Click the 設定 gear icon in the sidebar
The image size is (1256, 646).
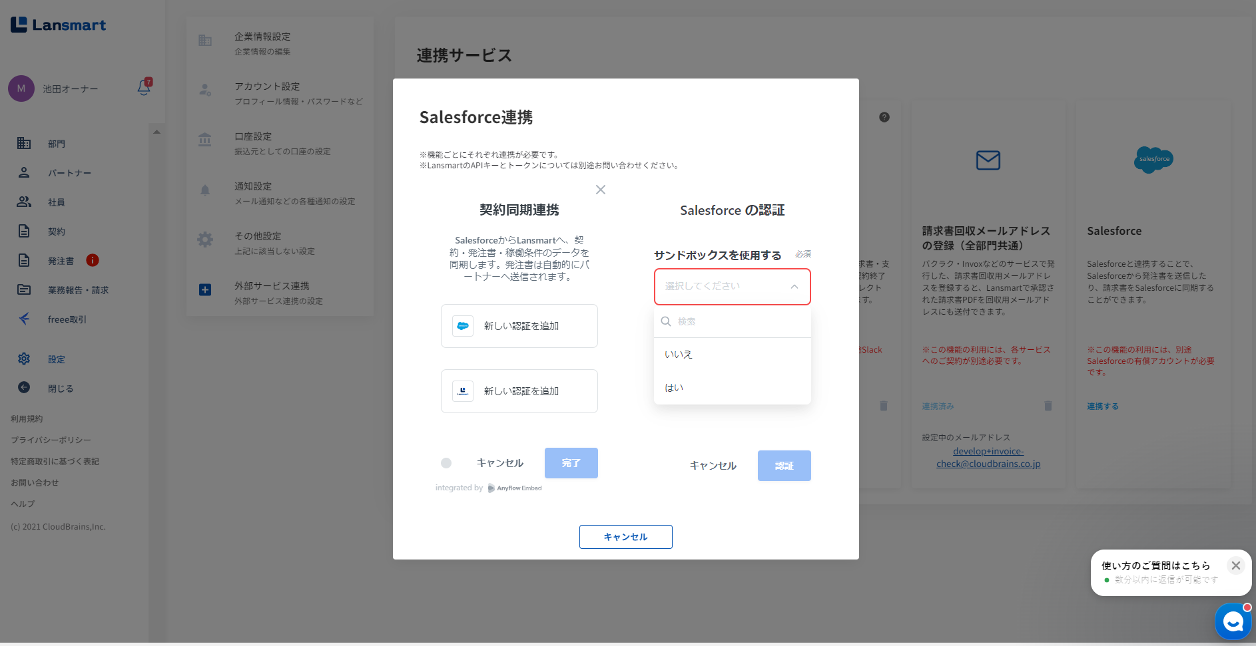point(24,359)
